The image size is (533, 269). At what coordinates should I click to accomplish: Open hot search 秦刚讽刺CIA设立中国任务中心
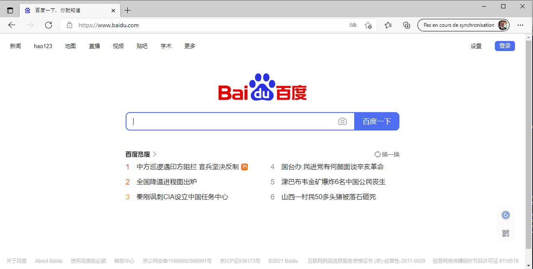182,197
